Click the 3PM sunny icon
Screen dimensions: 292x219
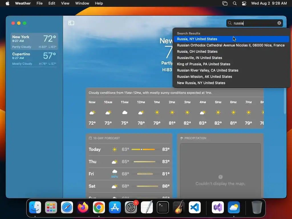click(187, 112)
